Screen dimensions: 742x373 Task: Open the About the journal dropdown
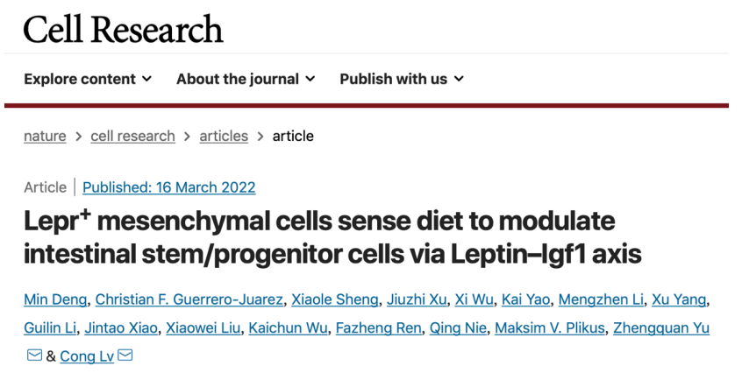(x=246, y=79)
